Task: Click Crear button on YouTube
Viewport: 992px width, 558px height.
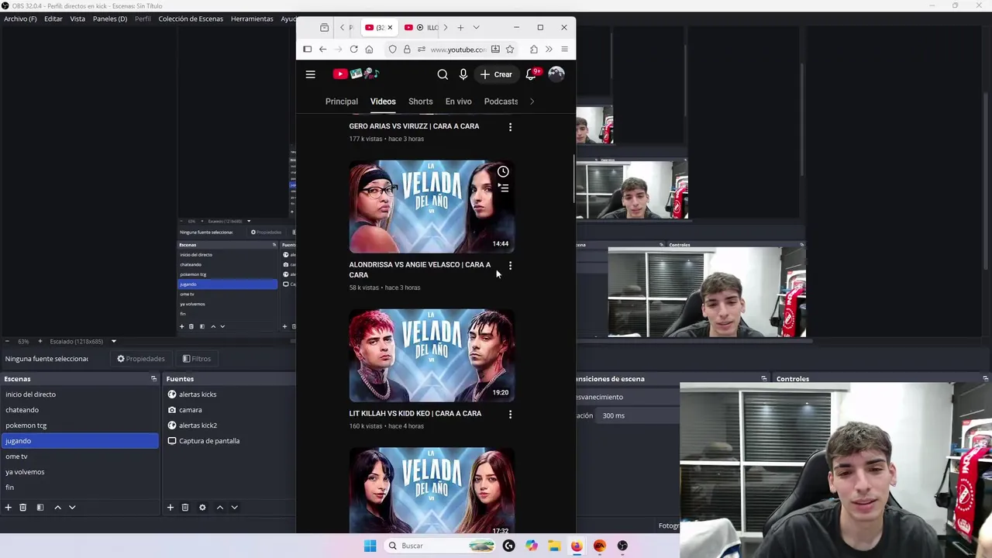Action: tap(496, 74)
